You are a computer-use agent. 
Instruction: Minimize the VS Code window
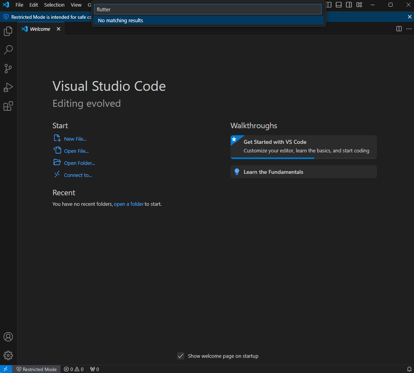click(373, 5)
